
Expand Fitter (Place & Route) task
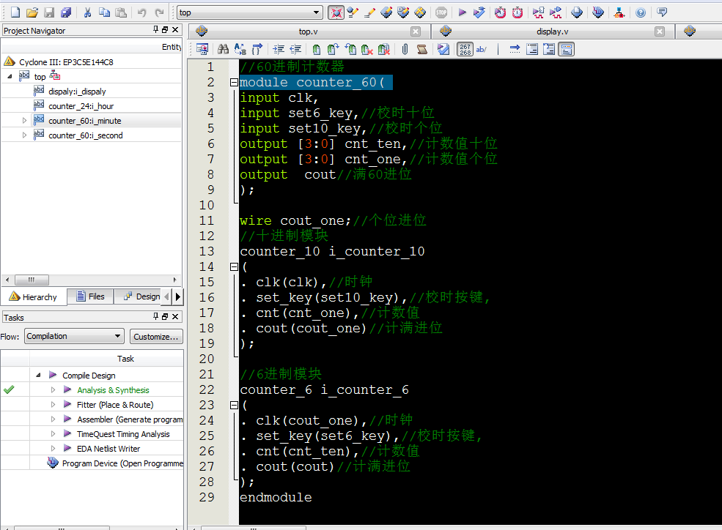(53, 405)
